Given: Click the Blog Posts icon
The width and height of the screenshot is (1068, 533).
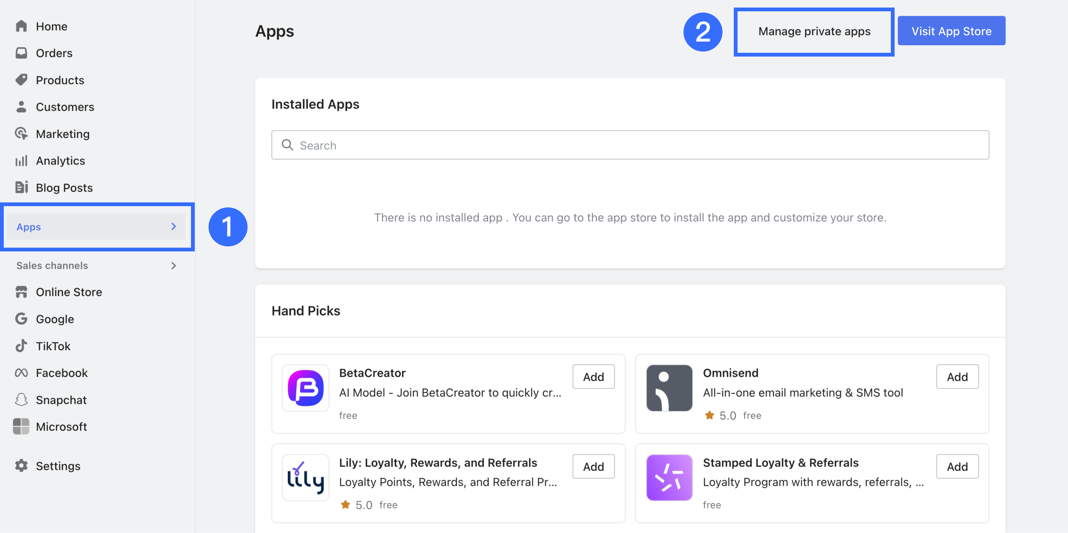Looking at the screenshot, I should point(21,188).
